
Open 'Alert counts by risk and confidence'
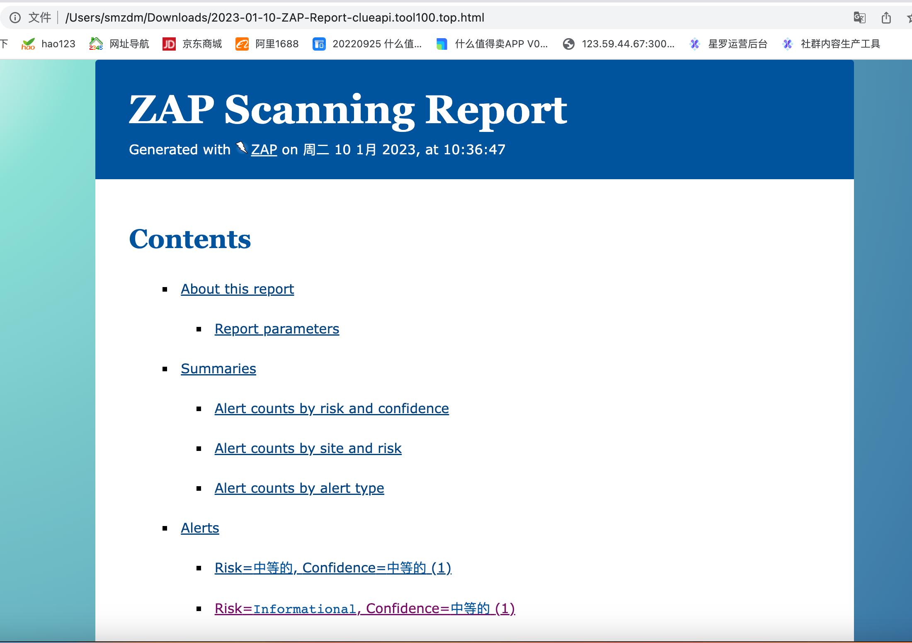(331, 408)
